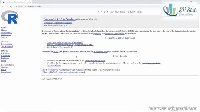Open Packages in the sidebar
The width and height of the screenshot is (200, 112).
click(5, 58)
